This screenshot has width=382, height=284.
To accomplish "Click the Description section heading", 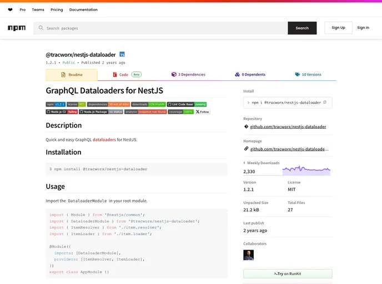I will [64, 125].
